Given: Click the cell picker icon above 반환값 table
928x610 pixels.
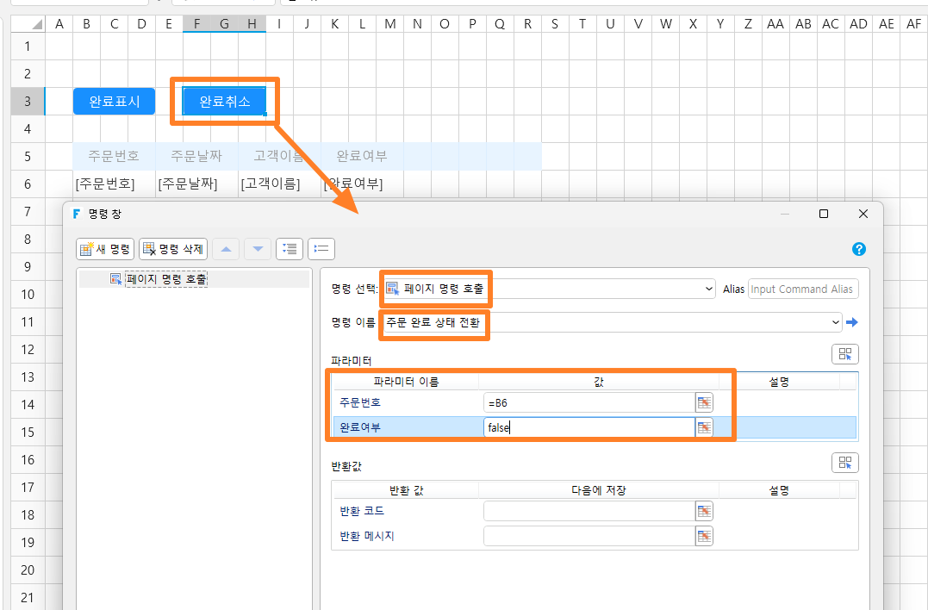Looking at the screenshot, I should click(845, 463).
